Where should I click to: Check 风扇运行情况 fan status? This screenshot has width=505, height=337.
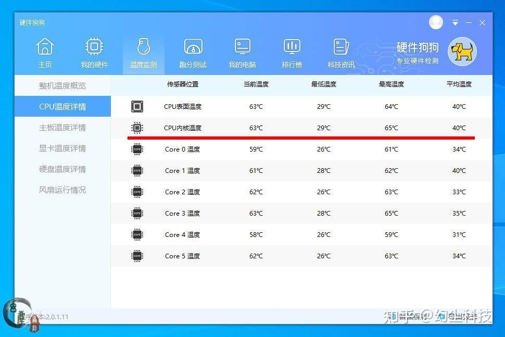coord(62,190)
